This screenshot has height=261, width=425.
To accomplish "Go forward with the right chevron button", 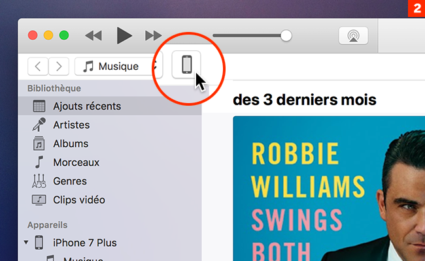I will pos(59,67).
